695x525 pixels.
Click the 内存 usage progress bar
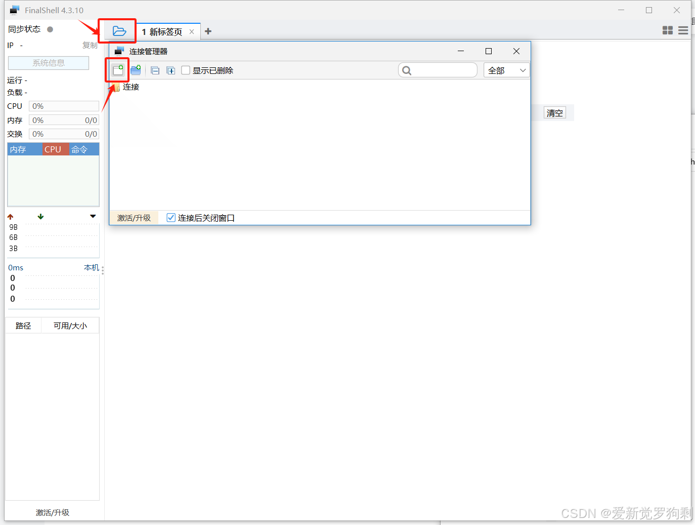[64, 120]
